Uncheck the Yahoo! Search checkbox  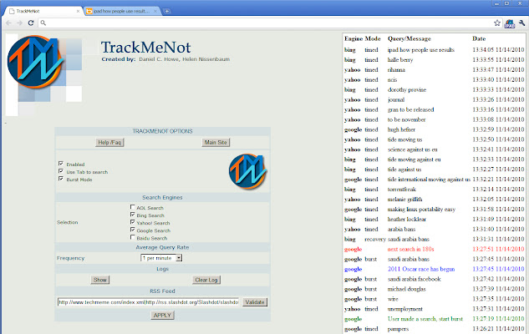(133, 222)
